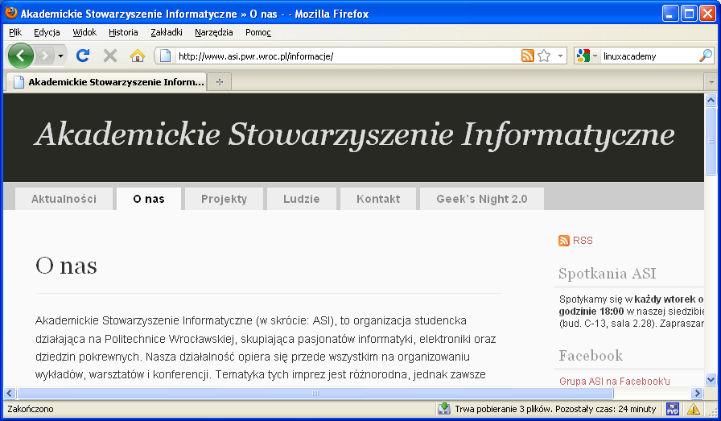Viewport: 721px width, 421px height.
Task: Open the Widok menu
Action: pos(84,32)
